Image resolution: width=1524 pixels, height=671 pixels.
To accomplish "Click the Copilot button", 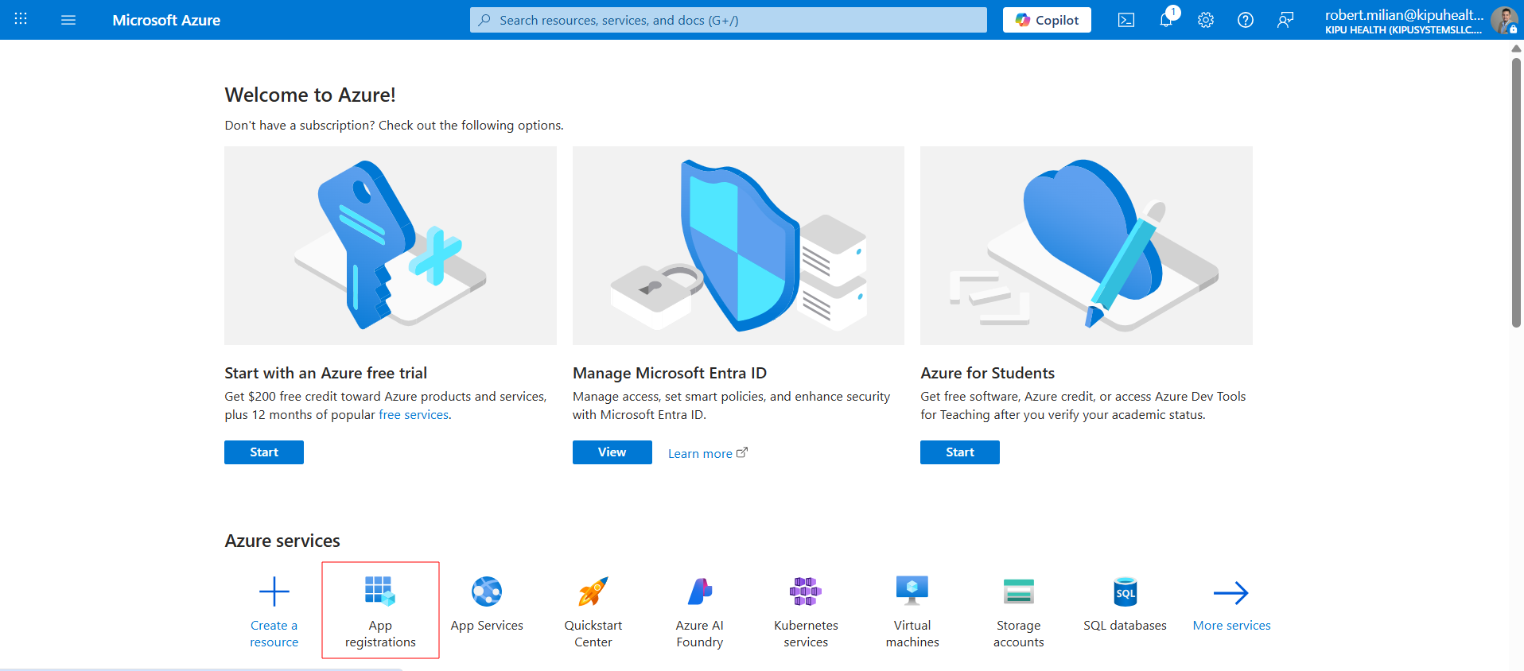I will coord(1047,20).
